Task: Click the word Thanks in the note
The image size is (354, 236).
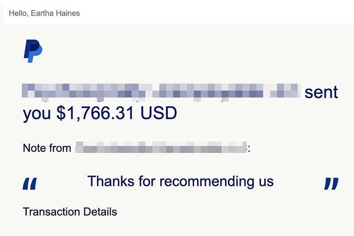Action: tap(111, 181)
